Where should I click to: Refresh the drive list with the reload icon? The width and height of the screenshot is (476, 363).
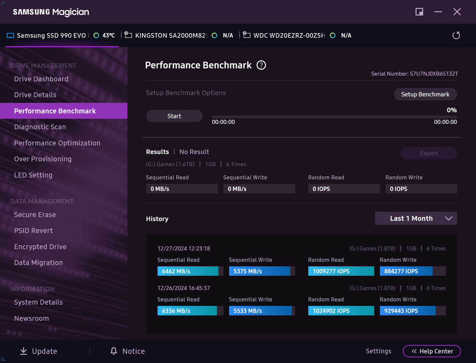pyautogui.click(x=456, y=35)
